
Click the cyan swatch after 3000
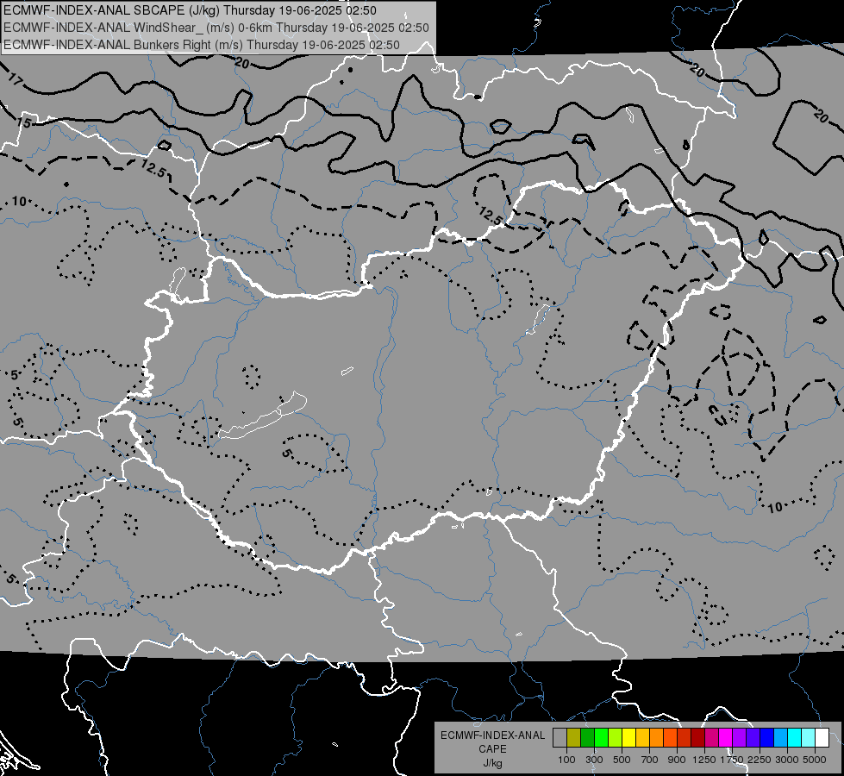point(795,738)
